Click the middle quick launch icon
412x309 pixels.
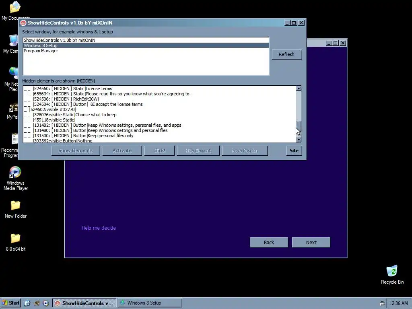point(37,303)
